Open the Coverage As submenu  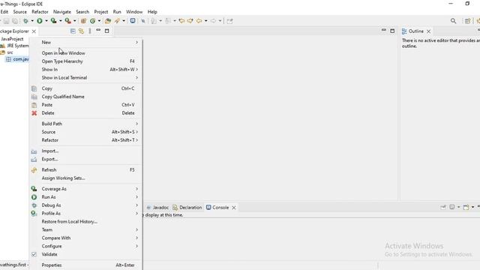pyautogui.click(x=85, y=189)
